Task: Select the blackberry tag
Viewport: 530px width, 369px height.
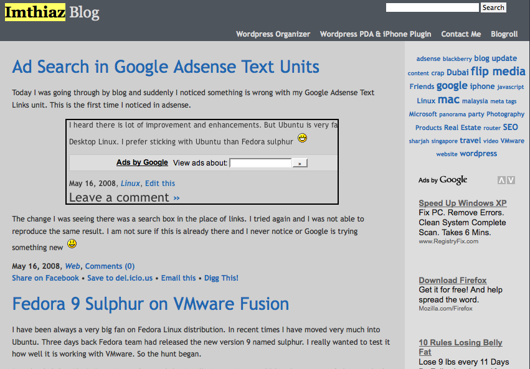Action: coord(457,59)
